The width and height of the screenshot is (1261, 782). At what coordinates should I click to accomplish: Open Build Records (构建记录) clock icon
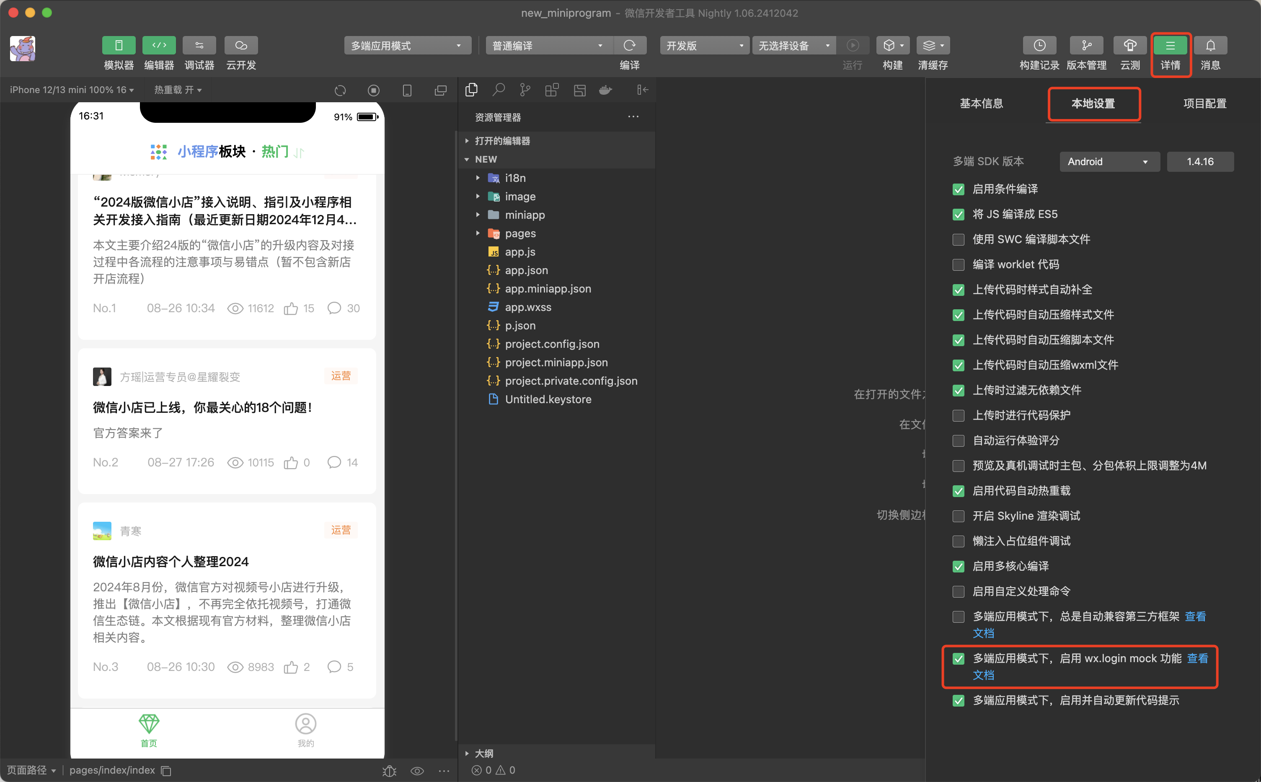coord(1039,46)
